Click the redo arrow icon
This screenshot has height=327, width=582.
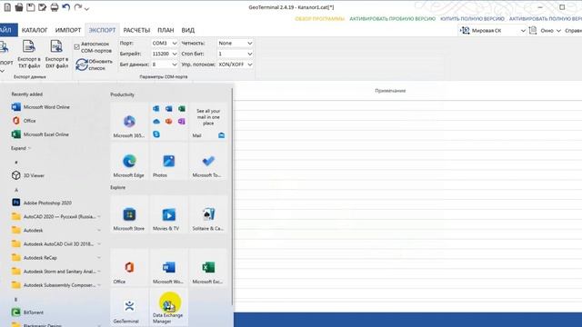coord(77,7)
